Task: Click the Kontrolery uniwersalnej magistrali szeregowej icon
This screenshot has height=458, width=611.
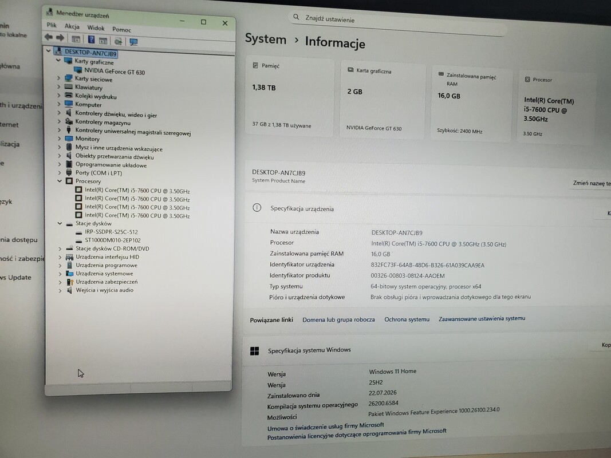Action: (69, 130)
